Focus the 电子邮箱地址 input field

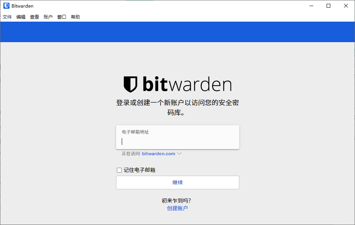pos(177,137)
